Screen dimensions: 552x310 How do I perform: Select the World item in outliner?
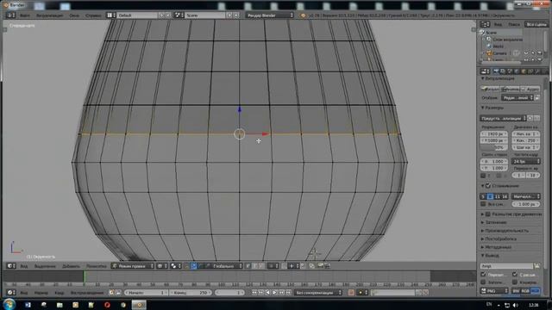(498, 46)
